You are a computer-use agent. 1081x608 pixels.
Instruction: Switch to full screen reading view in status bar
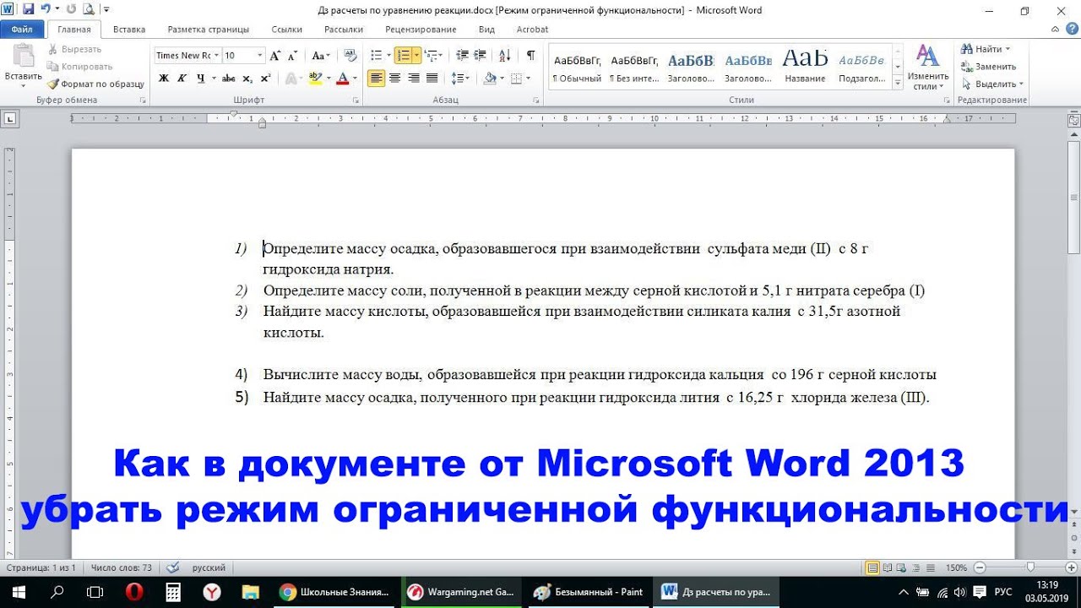(x=888, y=567)
